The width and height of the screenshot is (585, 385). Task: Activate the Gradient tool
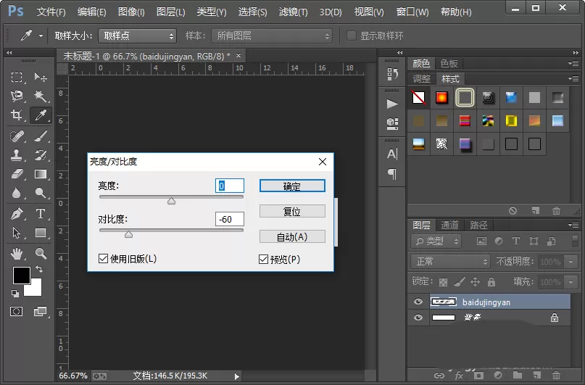pos(41,174)
